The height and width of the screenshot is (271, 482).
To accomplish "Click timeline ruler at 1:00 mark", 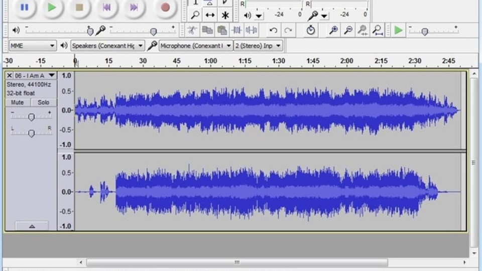I will pyautogui.click(x=210, y=61).
